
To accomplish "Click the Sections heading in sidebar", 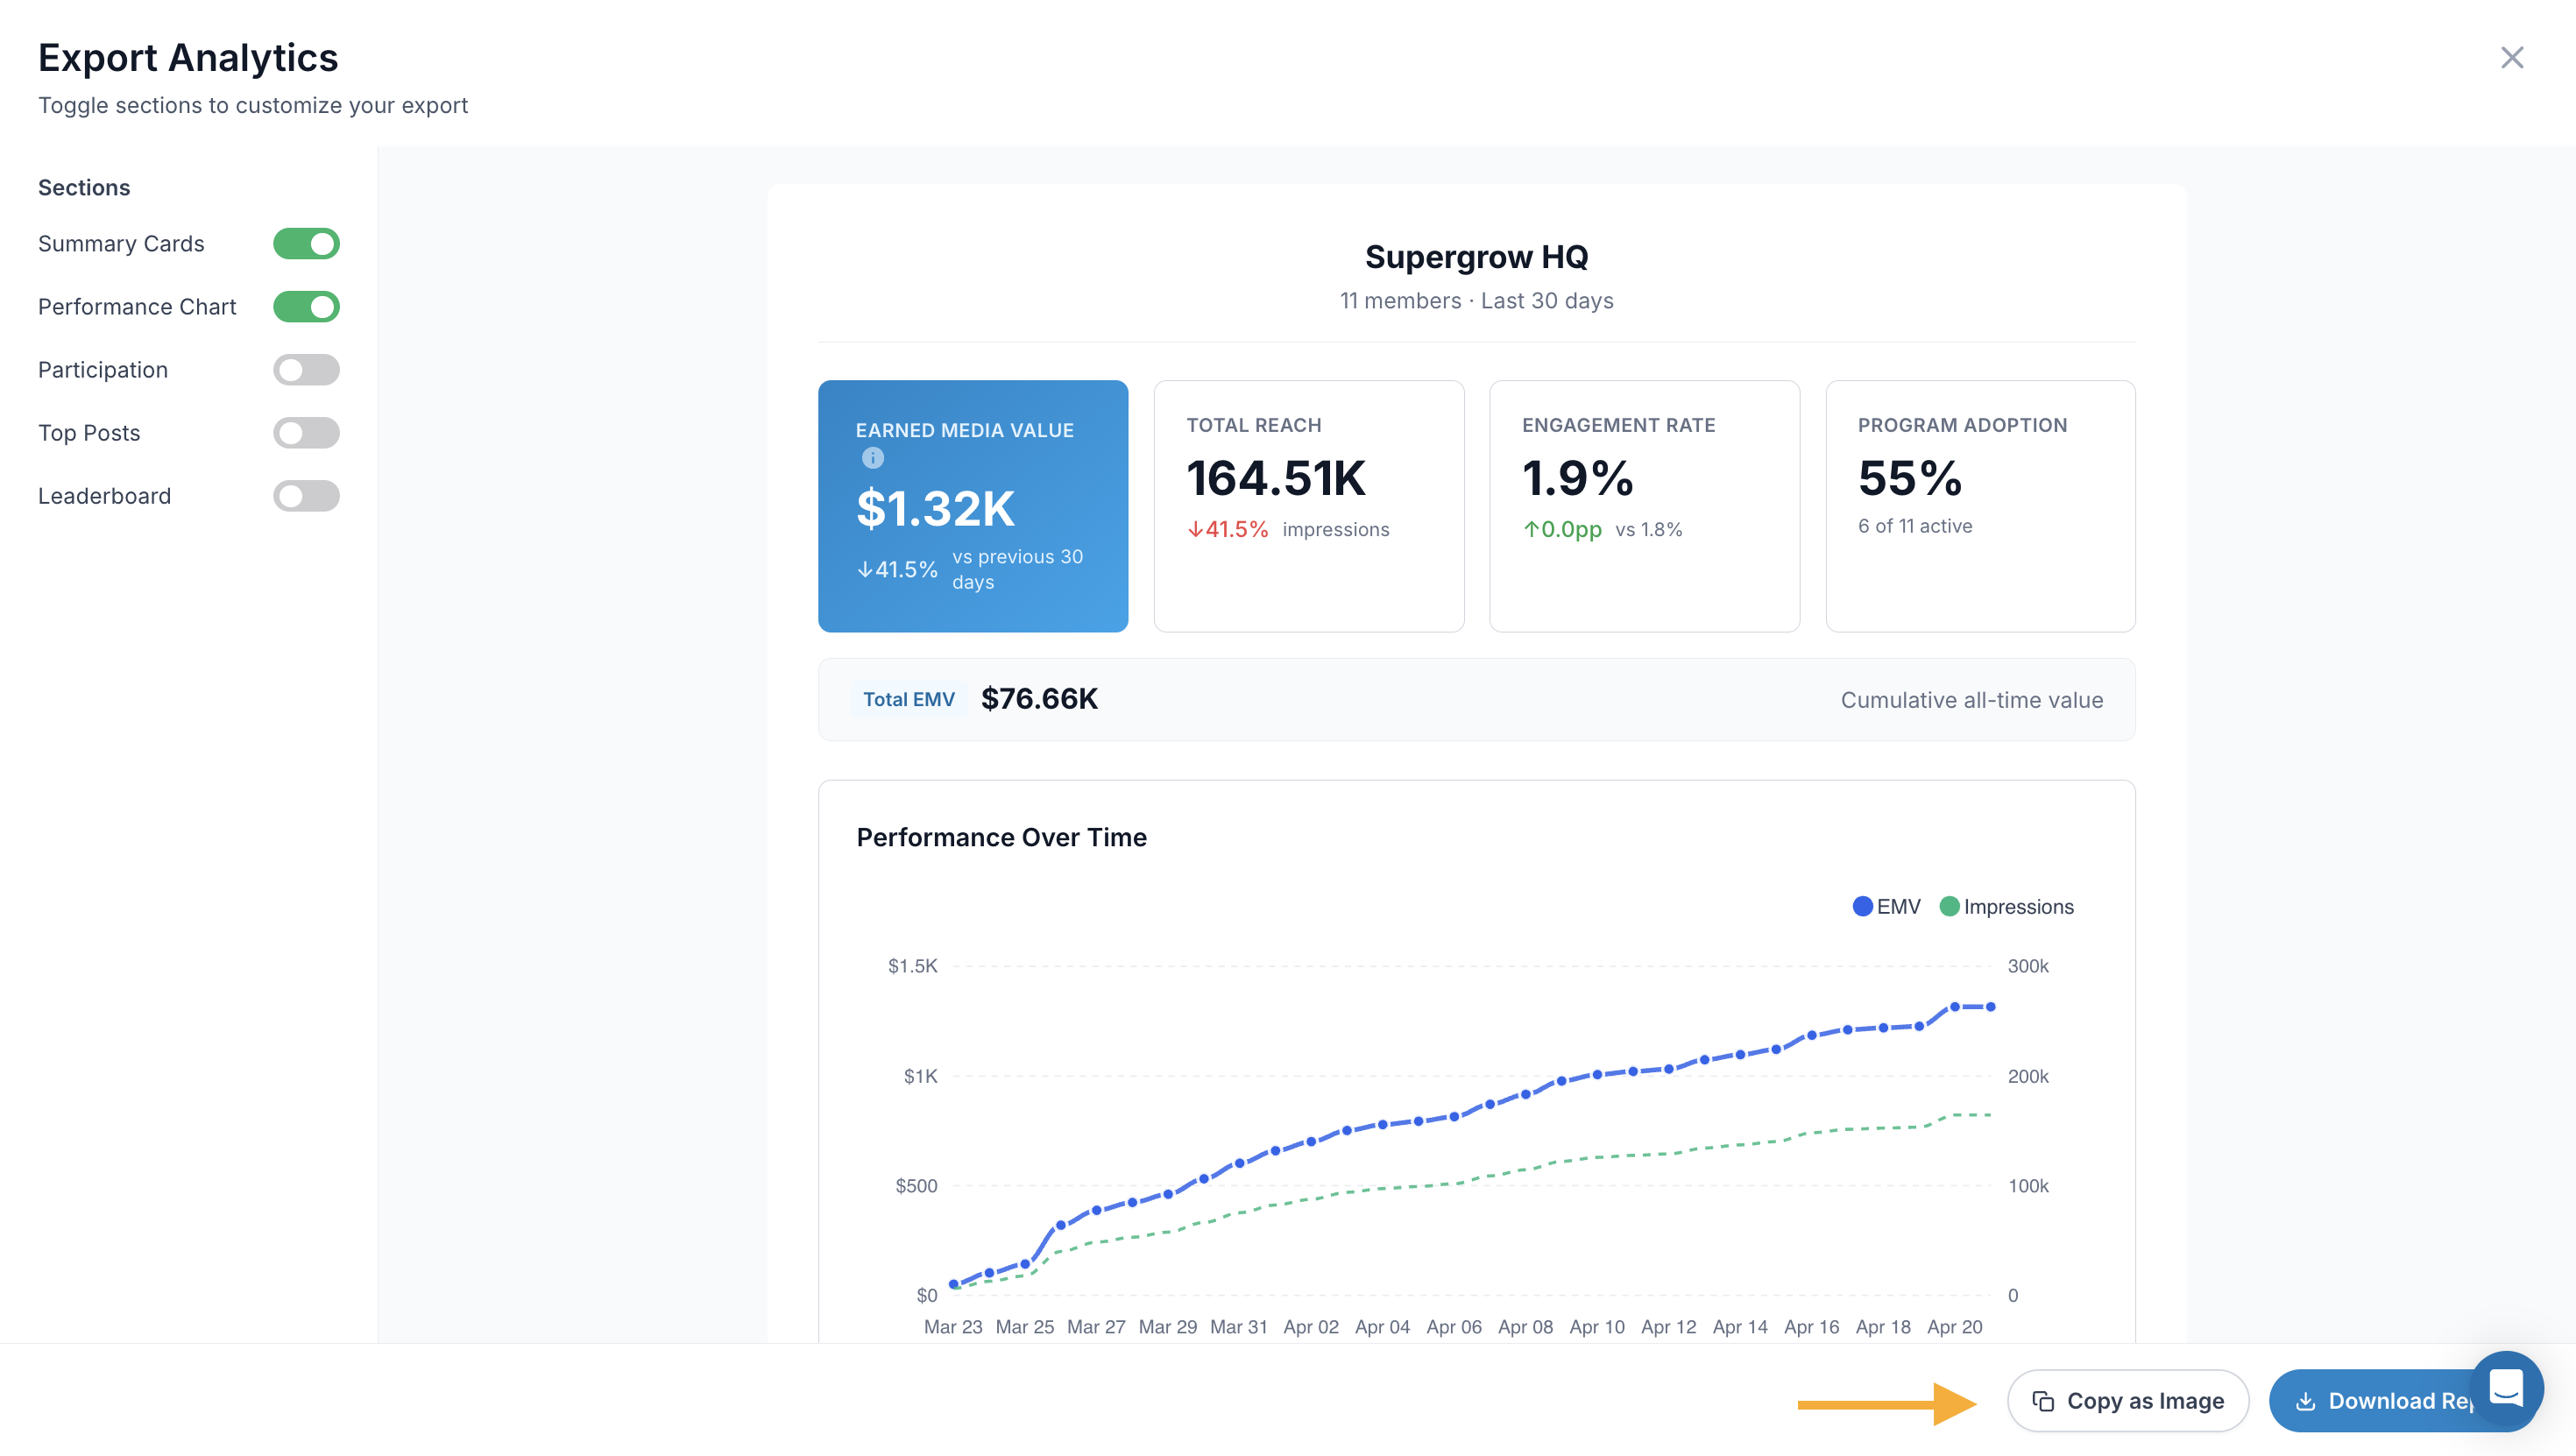I will [84, 188].
